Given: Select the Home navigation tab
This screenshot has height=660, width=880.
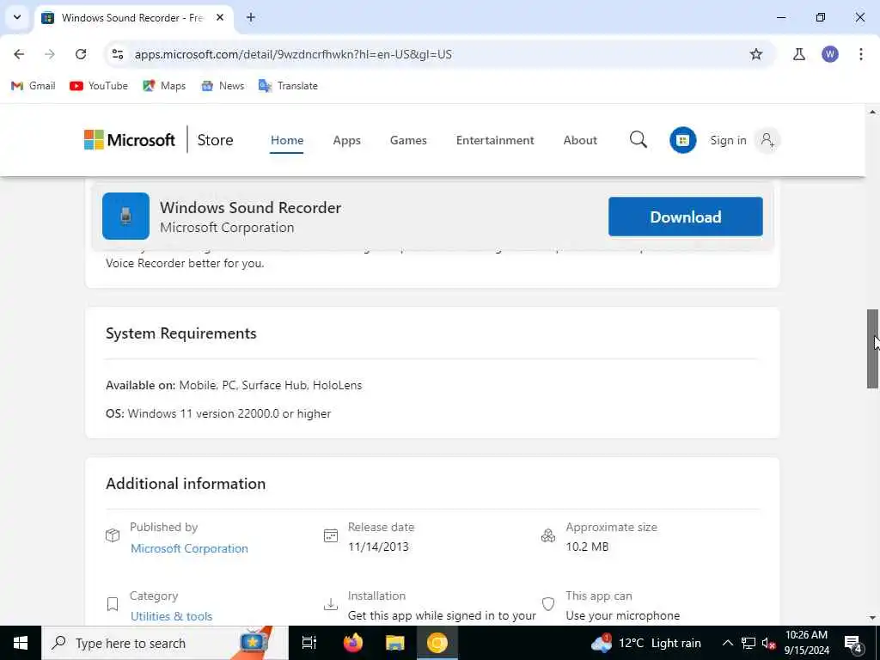Looking at the screenshot, I should pos(287,140).
